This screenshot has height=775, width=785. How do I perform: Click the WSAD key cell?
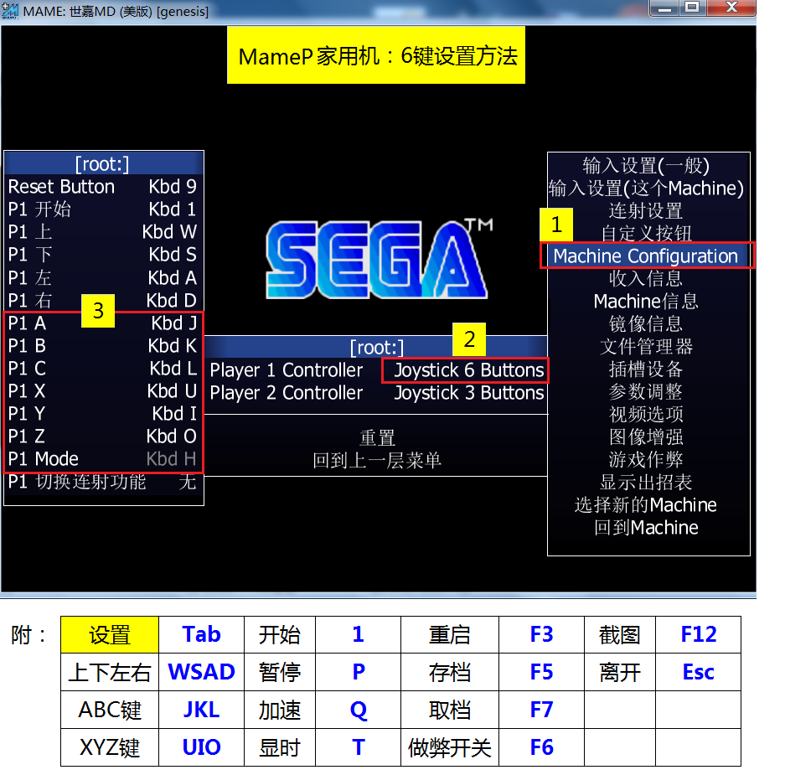point(201,672)
